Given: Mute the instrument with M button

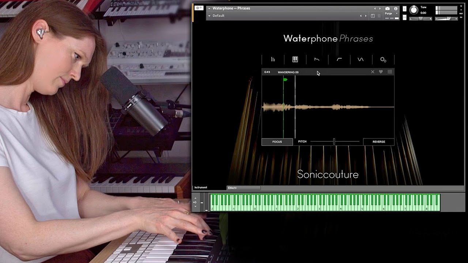Looking at the screenshot, I should pos(404,17).
